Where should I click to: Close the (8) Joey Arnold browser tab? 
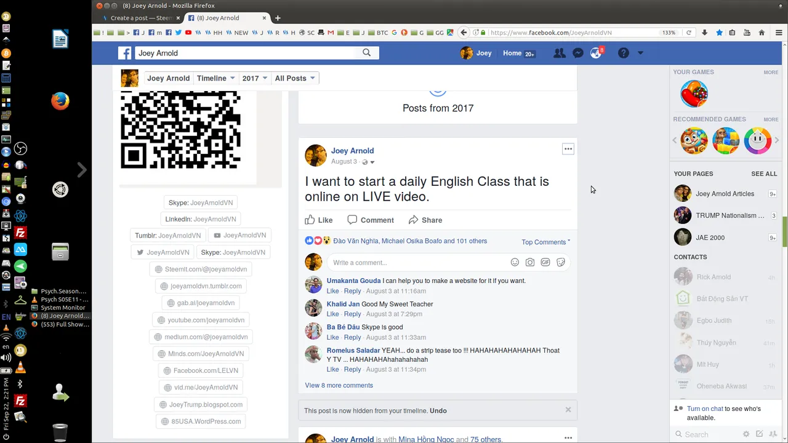pyautogui.click(x=264, y=18)
